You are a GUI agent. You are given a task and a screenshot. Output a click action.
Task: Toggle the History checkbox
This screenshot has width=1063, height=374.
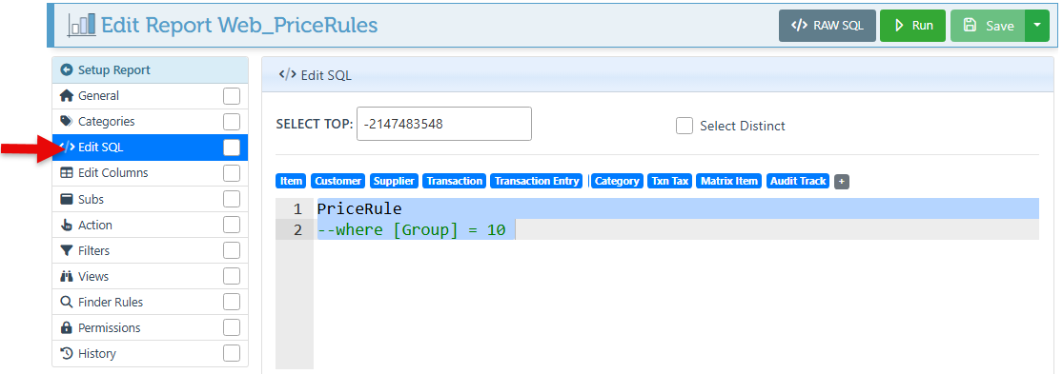(232, 353)
